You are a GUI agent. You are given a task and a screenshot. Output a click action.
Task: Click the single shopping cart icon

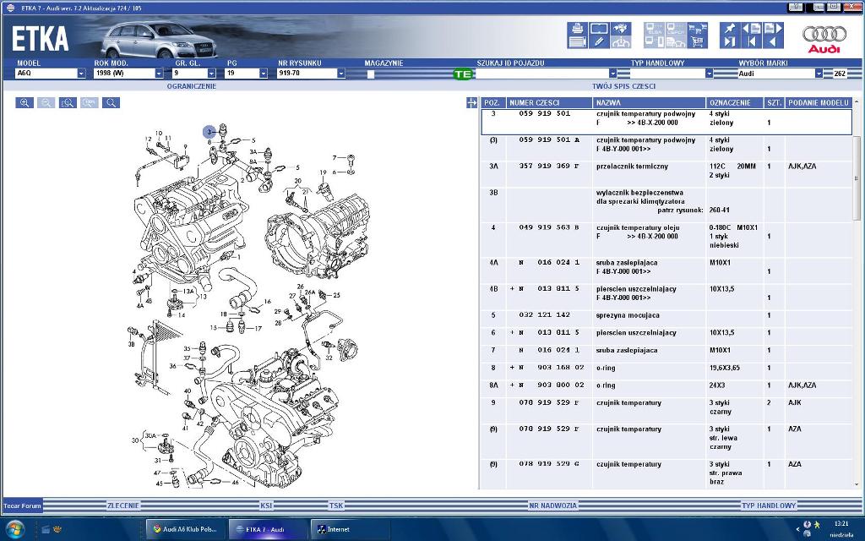click(x=697, y=42)
